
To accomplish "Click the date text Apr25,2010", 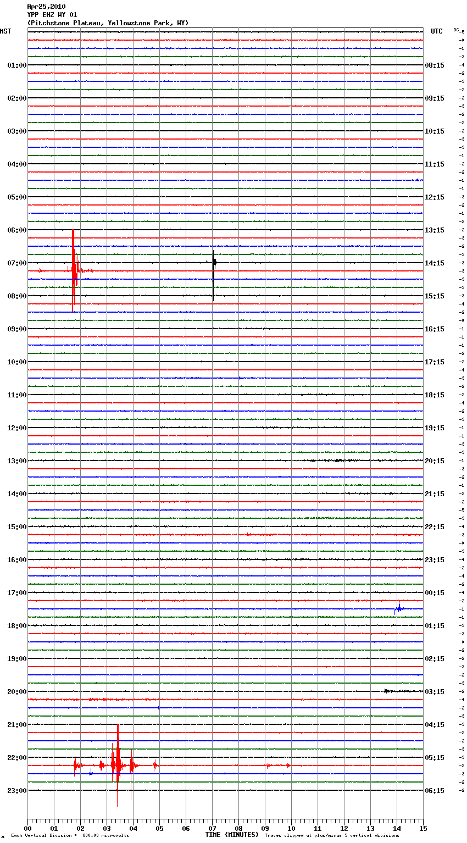I will tap(46, 7).
